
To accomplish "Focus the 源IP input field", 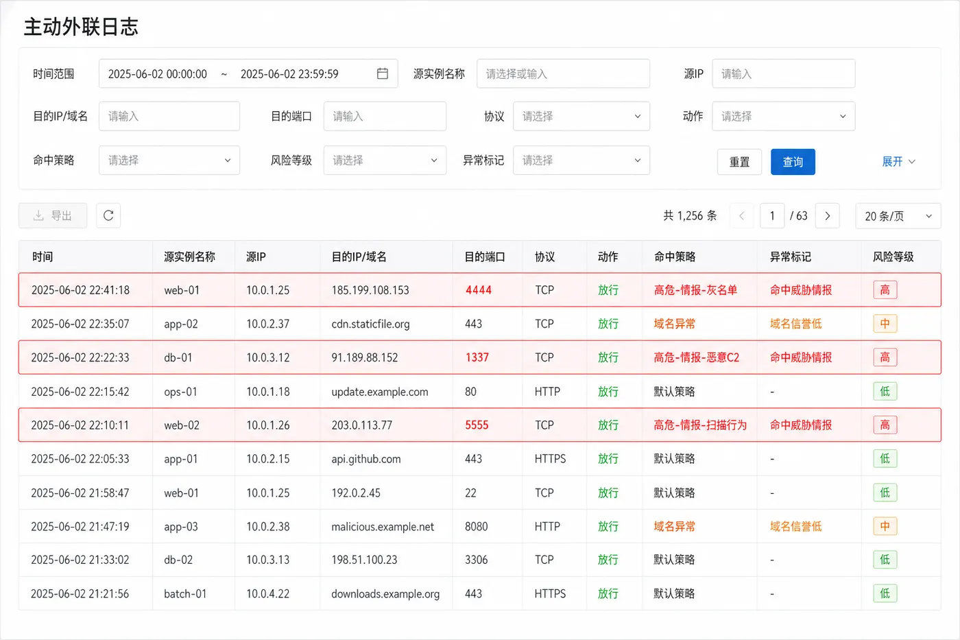I will tap(784, 73).
